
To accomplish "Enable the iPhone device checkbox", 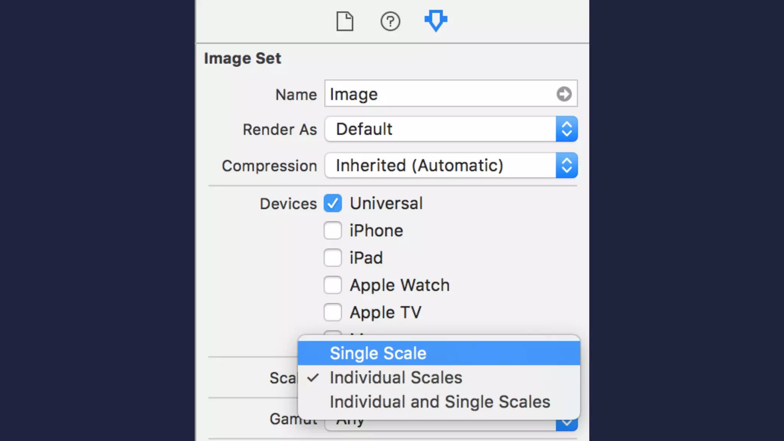I will [x=333, y=230].
